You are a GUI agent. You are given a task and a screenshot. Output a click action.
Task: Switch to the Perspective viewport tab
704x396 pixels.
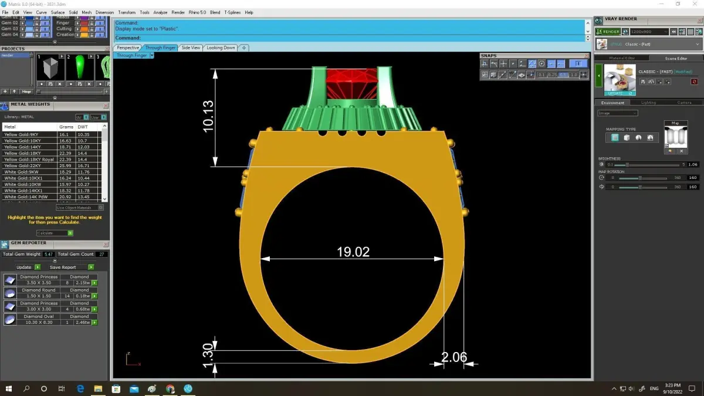[x=127, y=48]
